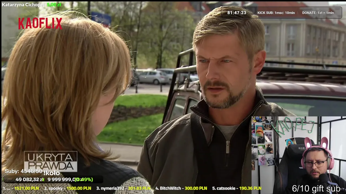The width and height of the screenshot is (346, 194).
Task: Click the "DONATE: 1zł = 1min" label
Action: 318,13
